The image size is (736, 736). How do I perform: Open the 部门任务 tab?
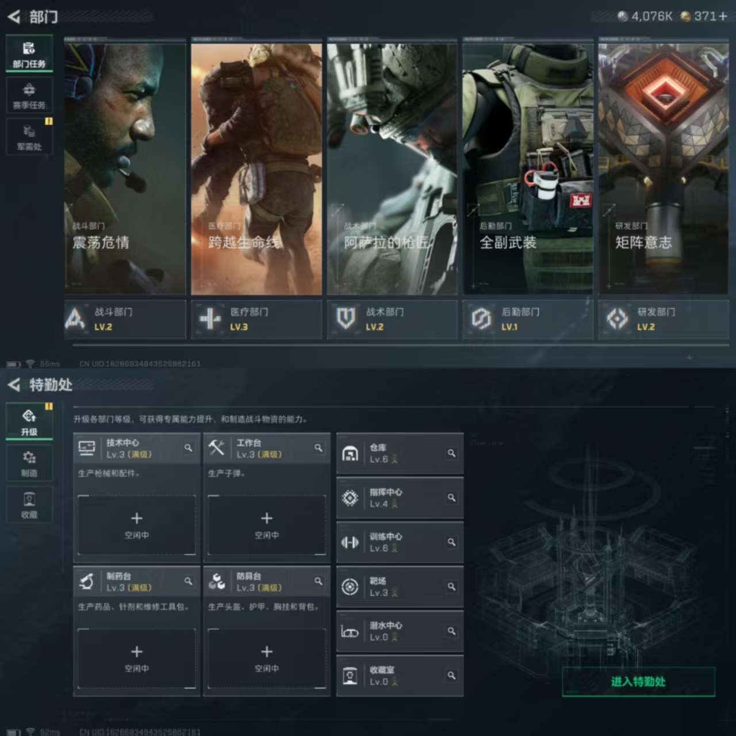[x=29, y=54]
